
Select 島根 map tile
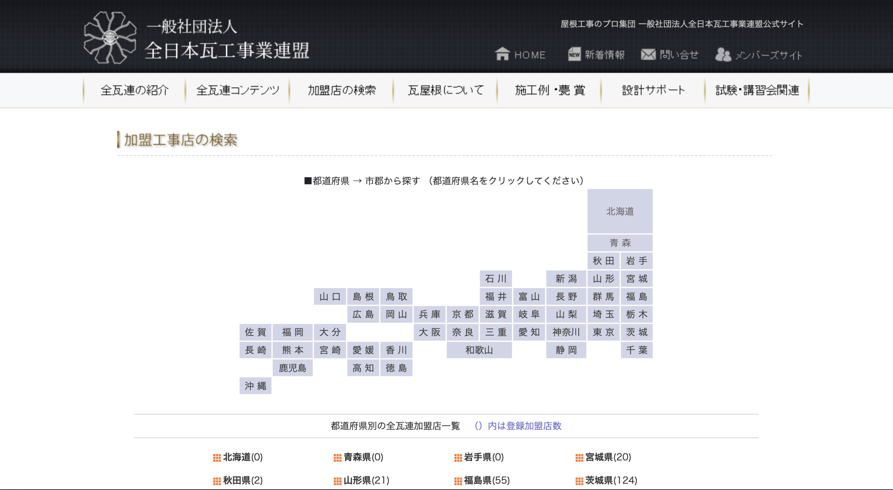[x=363, y=297]
